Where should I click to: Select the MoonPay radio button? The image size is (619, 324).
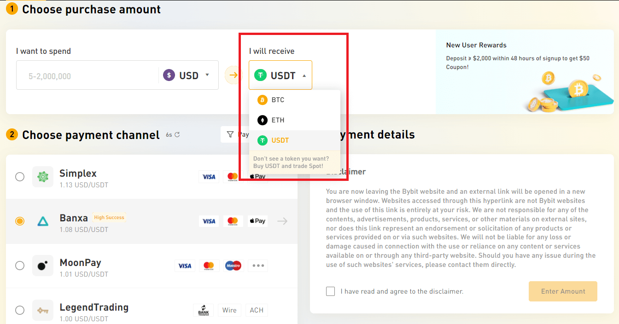[x=20, y=266]
